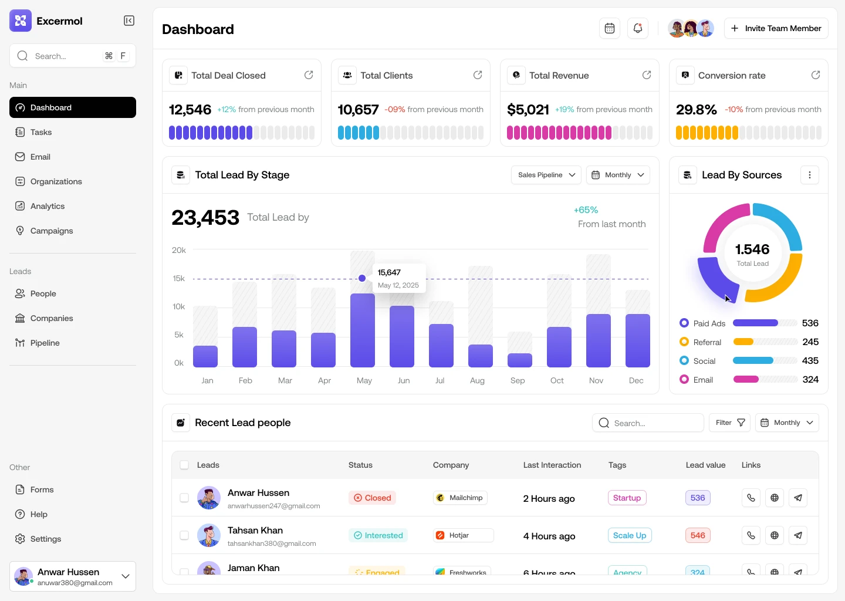
Task: Open Total Deal Closed card external link icon
Action: [309, 75]
